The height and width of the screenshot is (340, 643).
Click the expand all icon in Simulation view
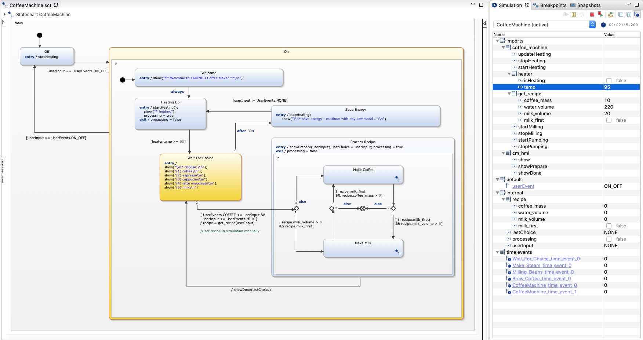(x=629, y=15)
